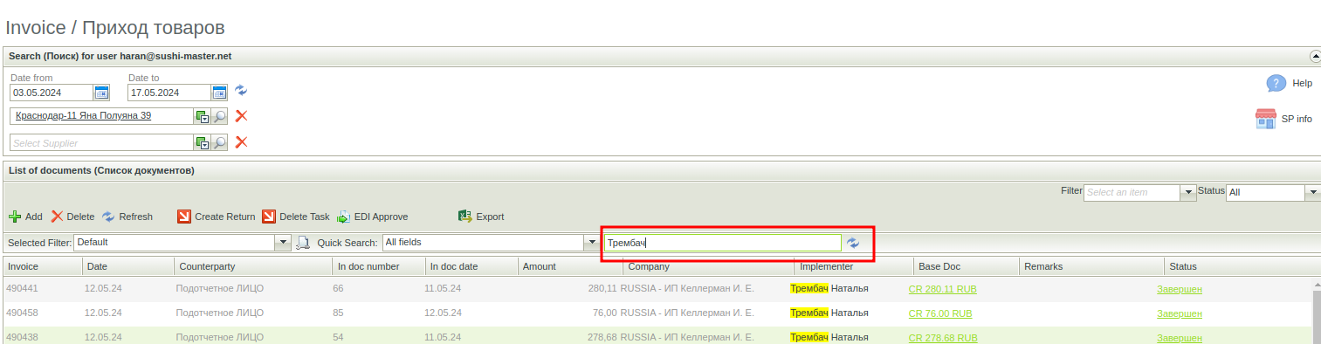Click the Краснодар-11 Яна Полуяна 39 store link
The image size is (1321, 344).
(83, 115)
